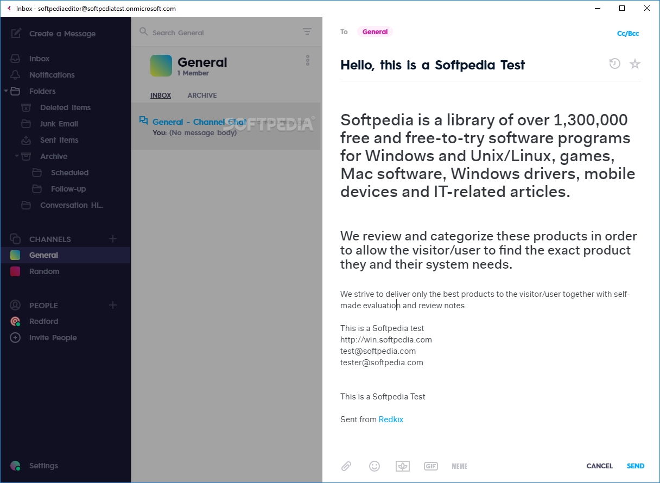Image resolution: width=660 pixels, height=483 pixels.
Task: Click Invite People
Action: pyautogui.click(x=53, y=338)
